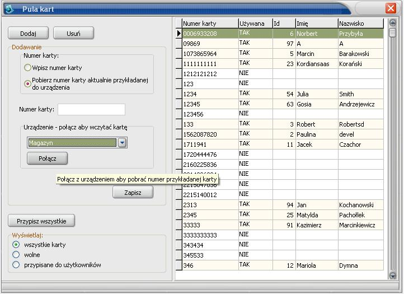Select card number 1562087820 cell
Viewport: 404px width, 294px height.
[x=210, y=134]
